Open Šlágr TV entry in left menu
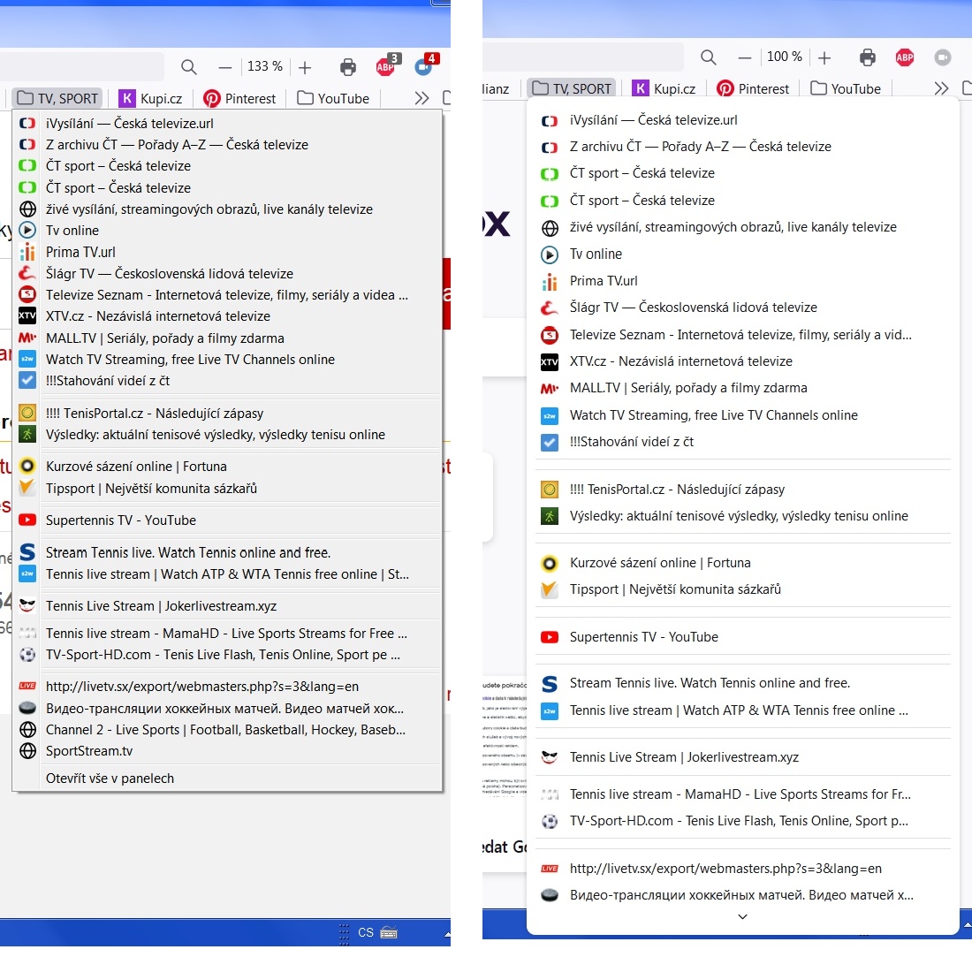The height and width of the screenshot is (957, 972). [x=227, y=273]
